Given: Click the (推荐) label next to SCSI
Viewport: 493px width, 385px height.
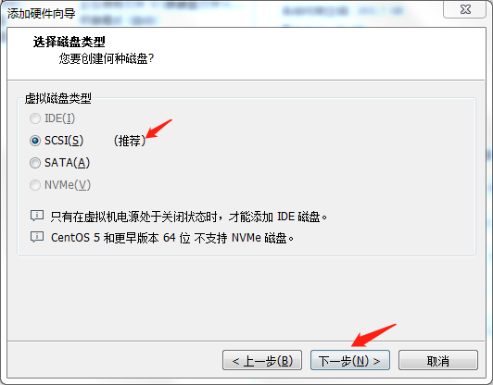Looking at the screenshot, I should [x=130, y=141].
